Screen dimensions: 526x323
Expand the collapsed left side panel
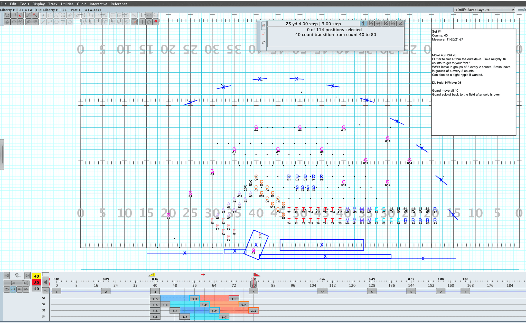[x=2, y=154]
